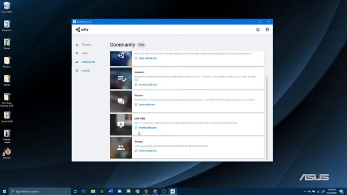
Task: Switch to the Projects section
Action: 86,44
